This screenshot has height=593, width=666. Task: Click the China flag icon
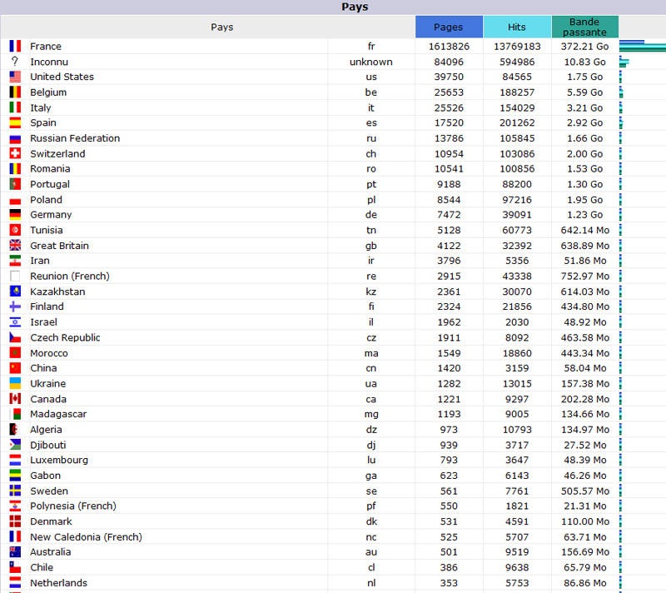[x=15, y=368]
